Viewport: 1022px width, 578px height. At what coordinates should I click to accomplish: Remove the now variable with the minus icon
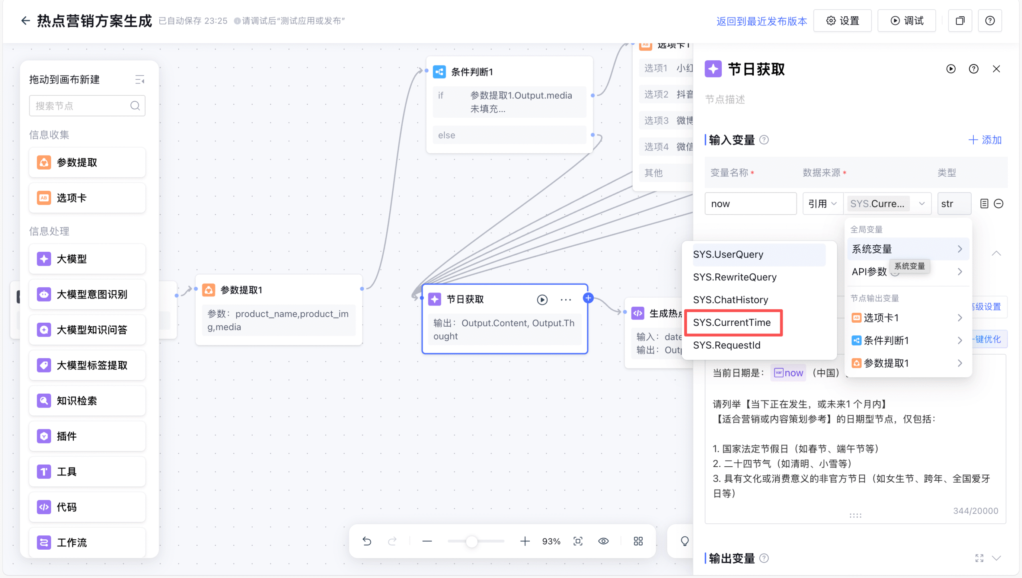998,204
